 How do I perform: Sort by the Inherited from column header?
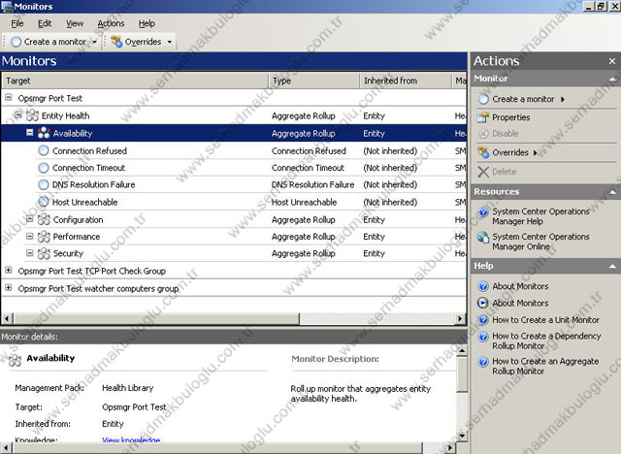[x=406, y=81]
